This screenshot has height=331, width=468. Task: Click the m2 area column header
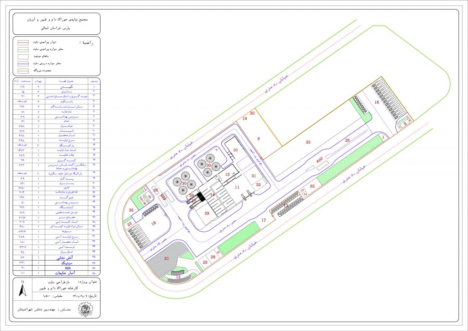point(21,81)
